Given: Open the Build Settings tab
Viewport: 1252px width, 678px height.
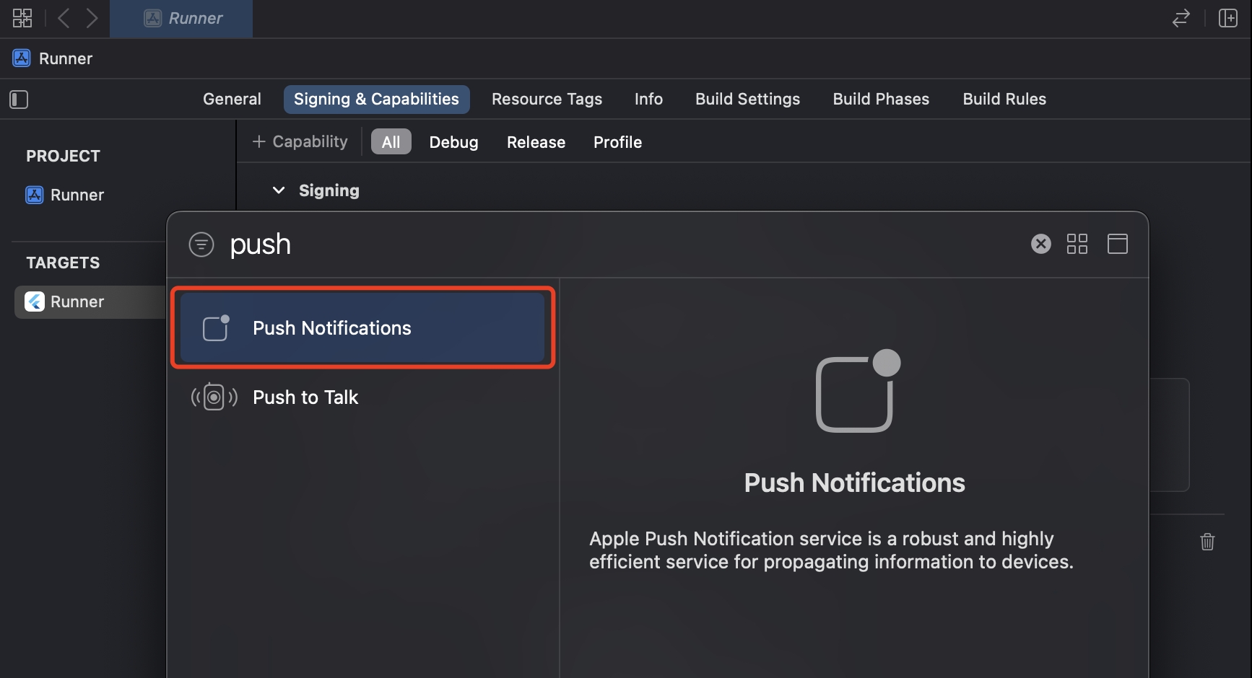Looking at the screenshot, I should click(747, 100).
